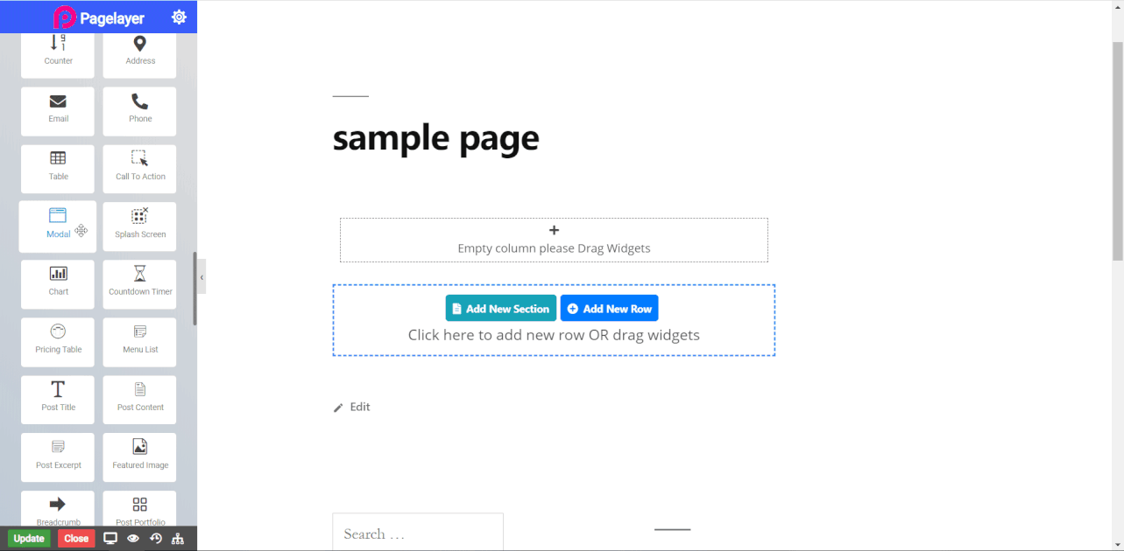Click the plus in empty column
Screen dimensions: 1124x551
(554, 230)
